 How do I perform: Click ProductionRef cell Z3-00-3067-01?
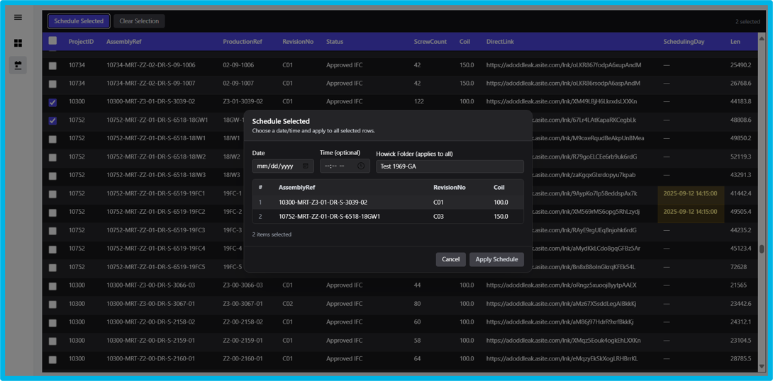[x=243, y=305]
